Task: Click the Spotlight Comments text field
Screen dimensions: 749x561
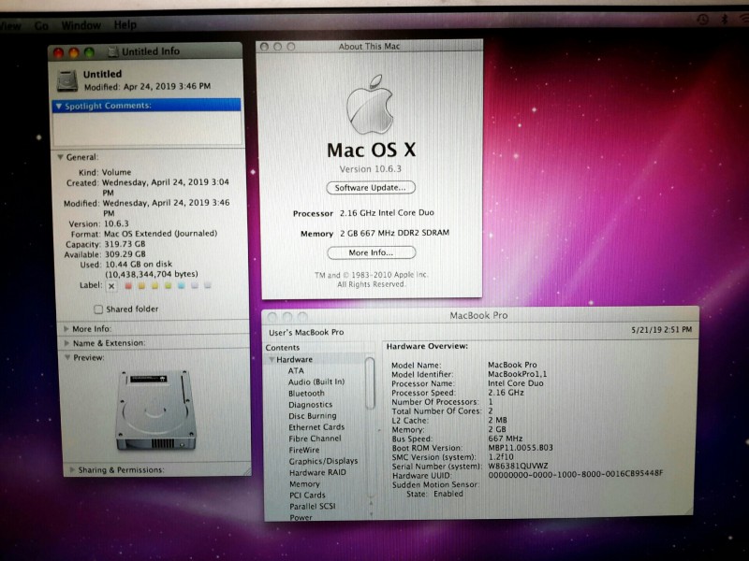Action: tap(147, 128)
